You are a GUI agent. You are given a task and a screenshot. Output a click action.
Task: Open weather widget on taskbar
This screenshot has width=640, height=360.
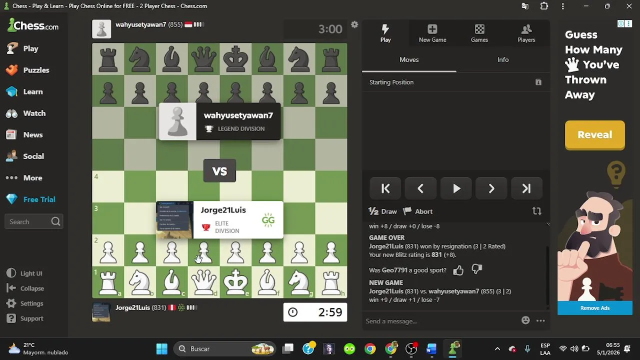pos(39,348)
